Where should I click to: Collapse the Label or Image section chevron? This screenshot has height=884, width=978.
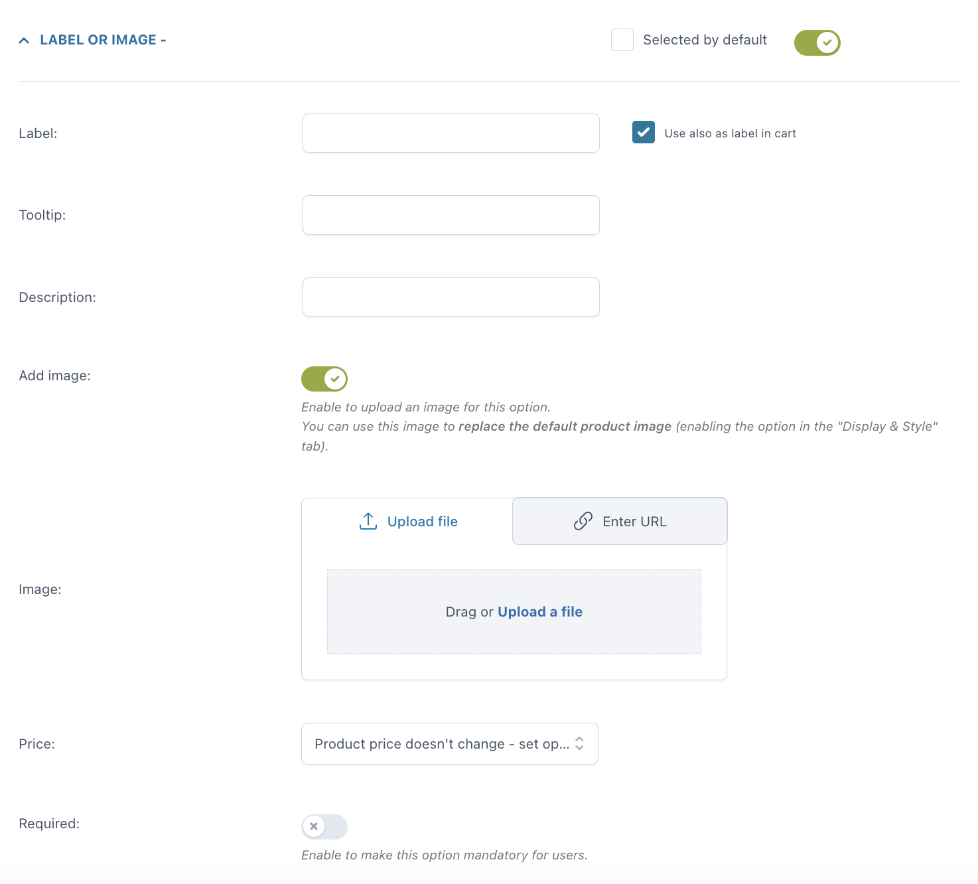(x=24, y=40)
